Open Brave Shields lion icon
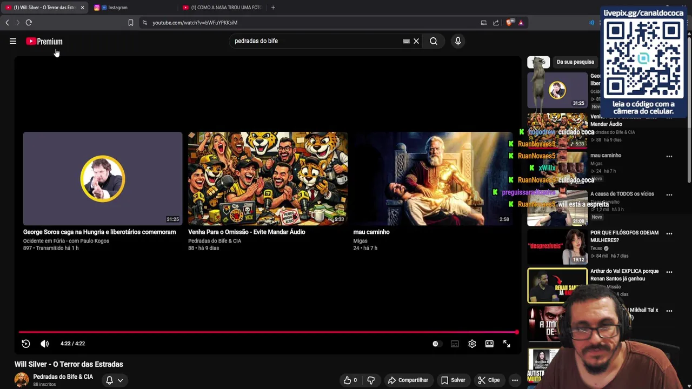692x389 pixels. pos(509,23)
